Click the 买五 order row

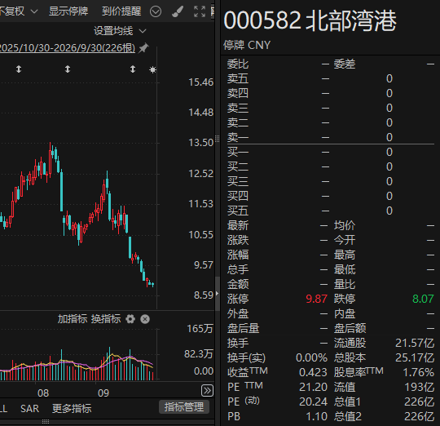point(331,211)
